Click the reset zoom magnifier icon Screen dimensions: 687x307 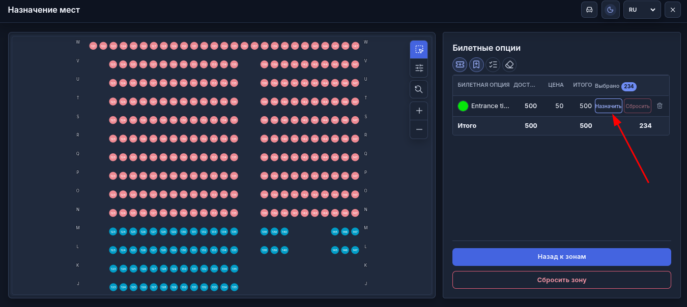tap(419, 89)
